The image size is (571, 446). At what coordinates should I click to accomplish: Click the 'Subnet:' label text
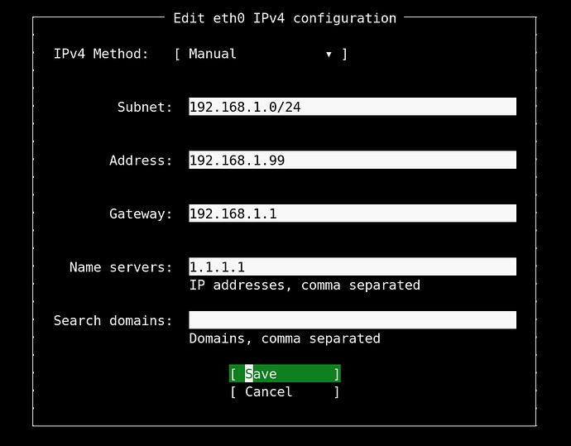click(x=145, y=107)
